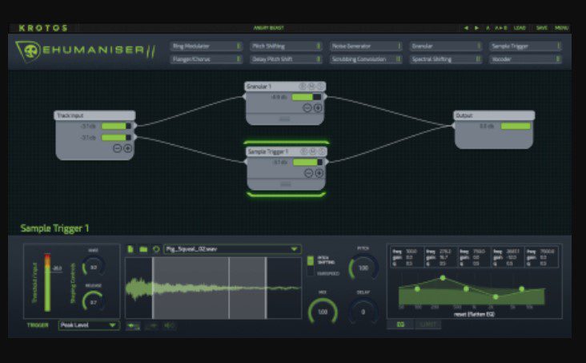Click the sample waveform display

click(x=214, y=288)
